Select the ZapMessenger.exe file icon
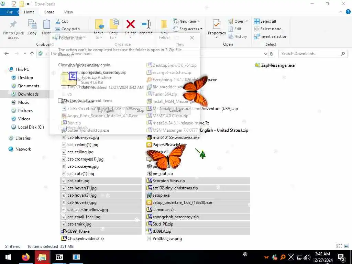This screenshot has width=352, height=264. click(257, 65)
